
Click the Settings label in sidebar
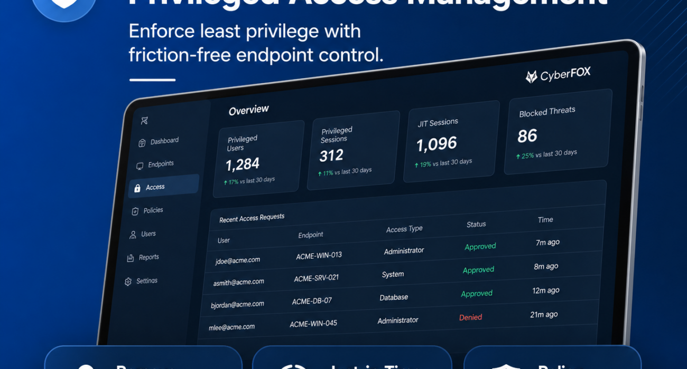[x=147, y=281]
